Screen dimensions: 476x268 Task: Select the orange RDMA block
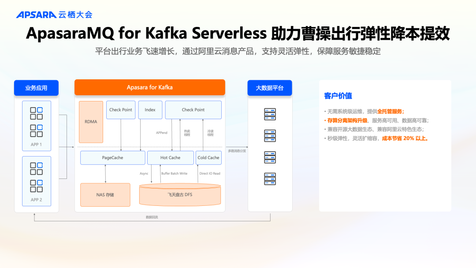(91, 122)
